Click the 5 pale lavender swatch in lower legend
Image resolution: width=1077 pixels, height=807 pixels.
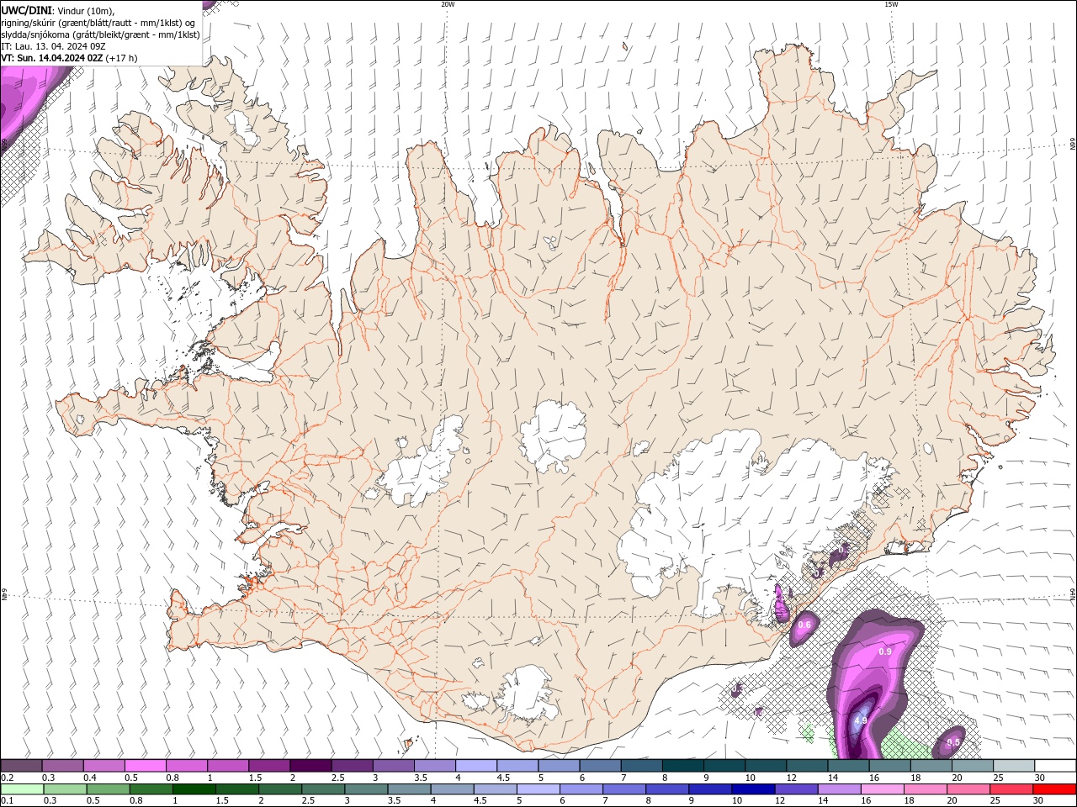pos(538,789)
